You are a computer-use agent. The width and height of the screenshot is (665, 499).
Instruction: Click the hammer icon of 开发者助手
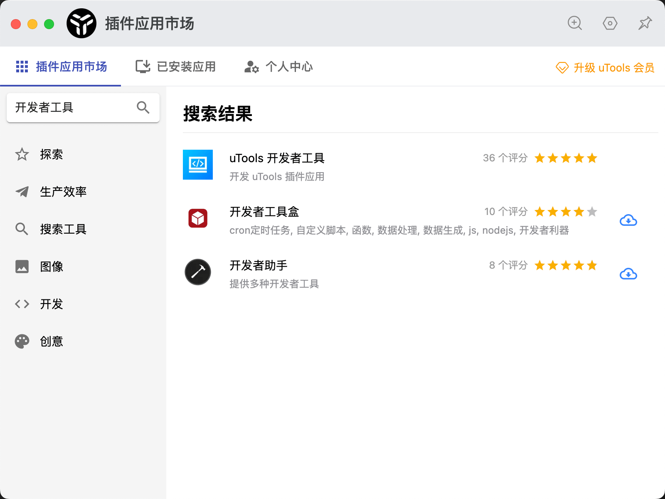(198, 272)
